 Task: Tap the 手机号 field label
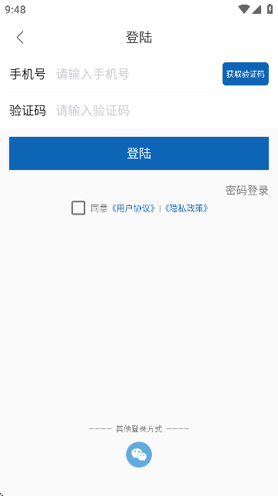click(28, 75)
